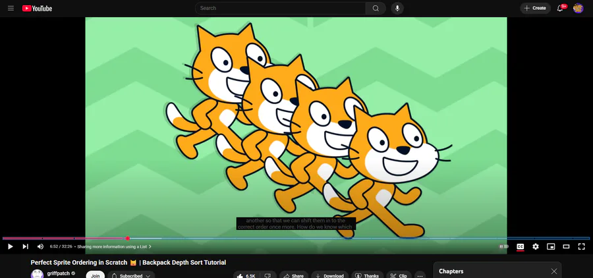593x278 pixels.
Task: Mute the video volume
Action: point(40,246)
